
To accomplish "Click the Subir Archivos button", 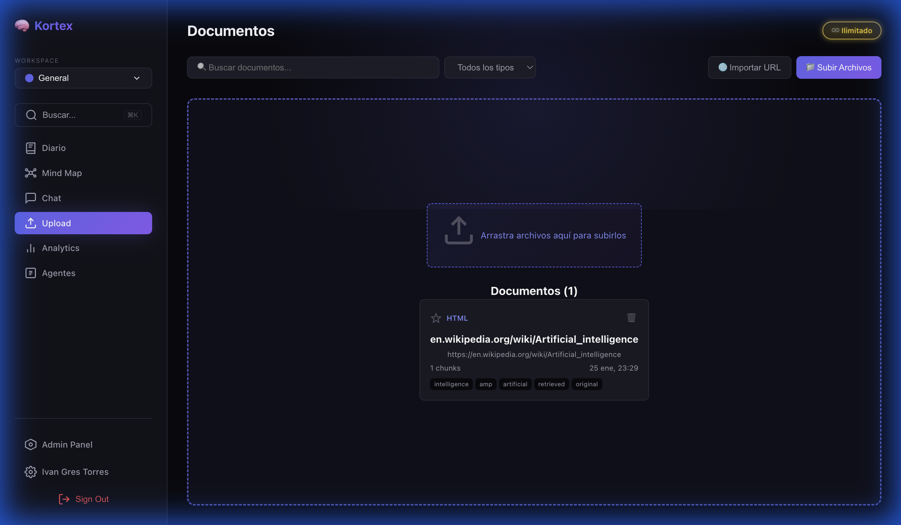I will (x=839, y=67).
